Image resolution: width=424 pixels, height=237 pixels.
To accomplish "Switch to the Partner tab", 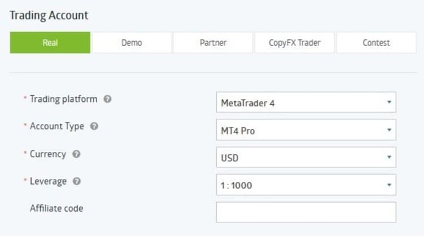I will [x=213, y=43].
